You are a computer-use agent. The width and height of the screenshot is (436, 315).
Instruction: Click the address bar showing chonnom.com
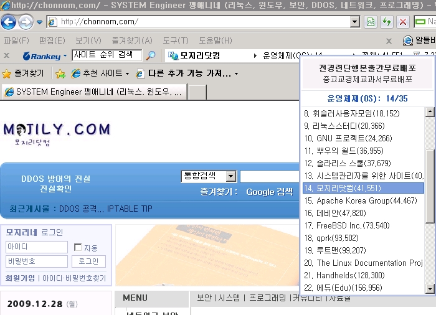tap(199, 22)
